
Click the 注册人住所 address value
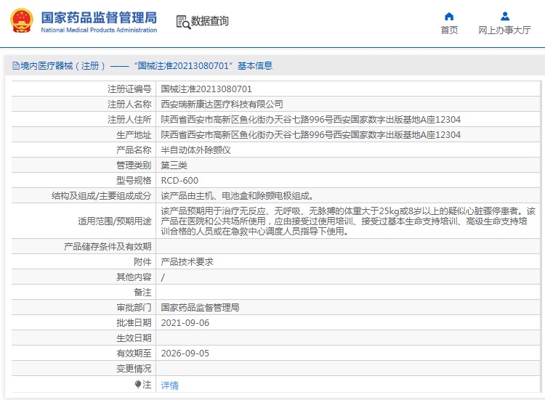(x=310, y=120)
